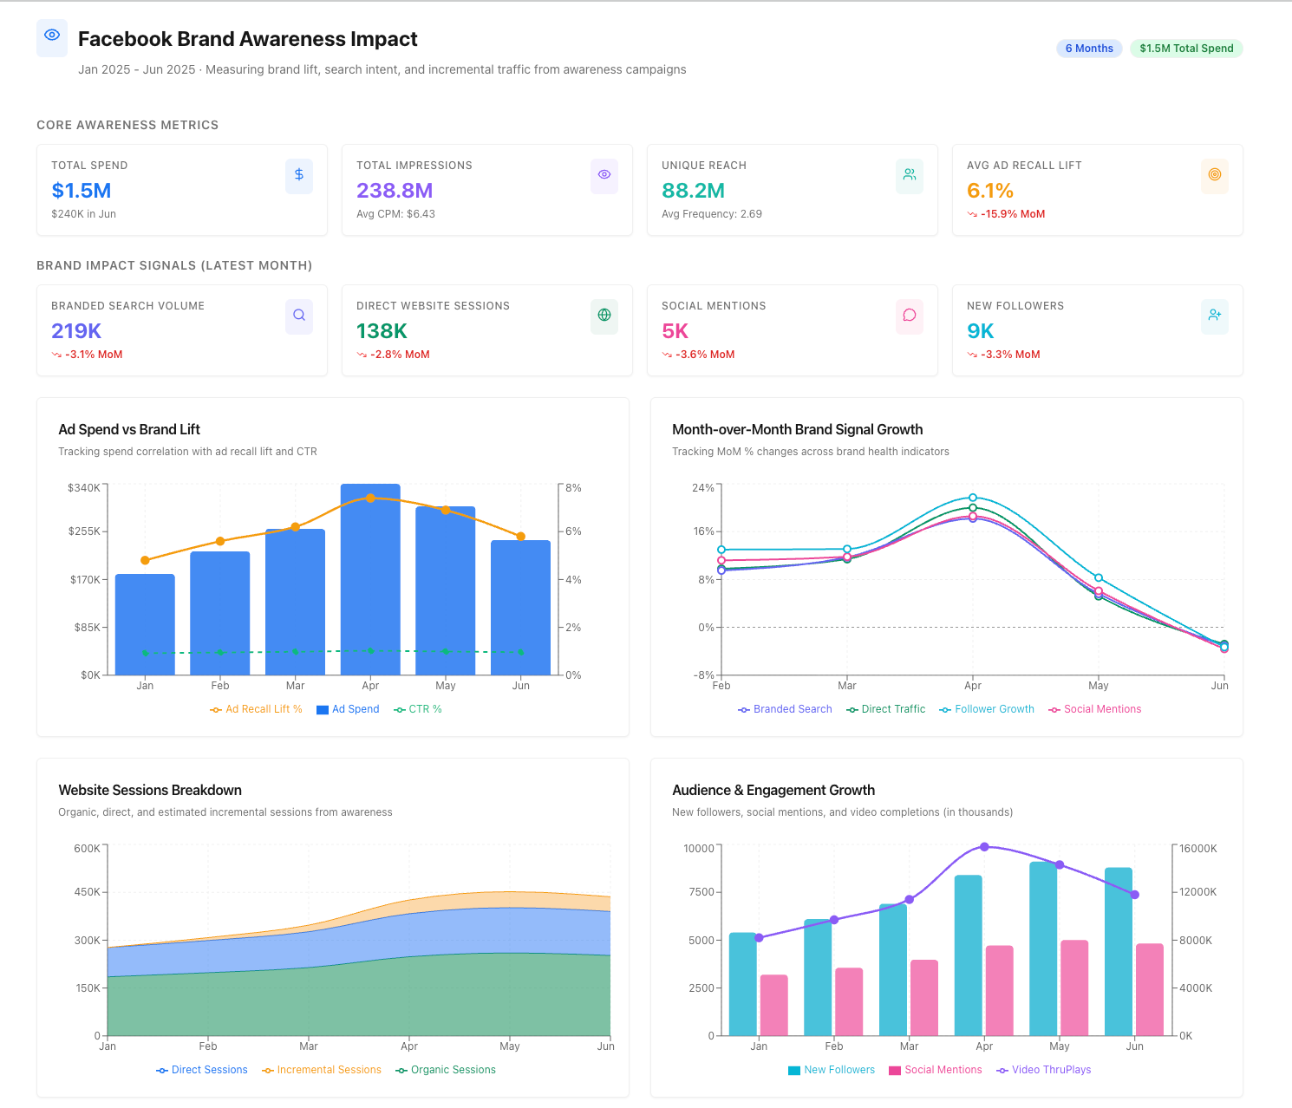Viewport: 1292px width, 1108px height.
Task: Click the add-follower icon on New Followers card
Action: (1214, 316)
